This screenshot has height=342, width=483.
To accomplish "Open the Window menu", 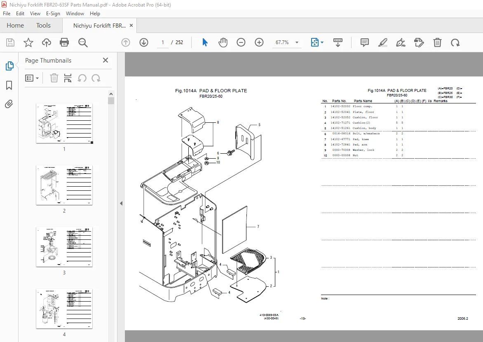I will click(75, 14).
